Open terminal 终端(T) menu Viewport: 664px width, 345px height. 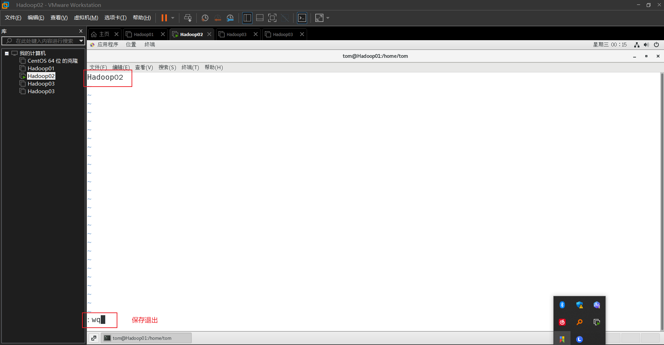click(x=190, y=68)
